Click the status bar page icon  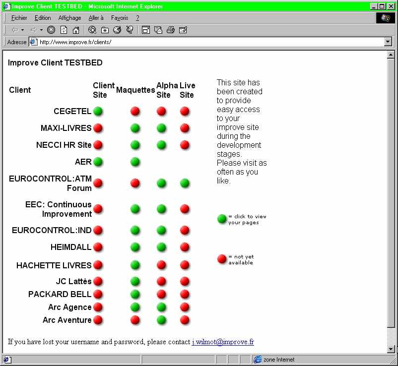point(7,360)
